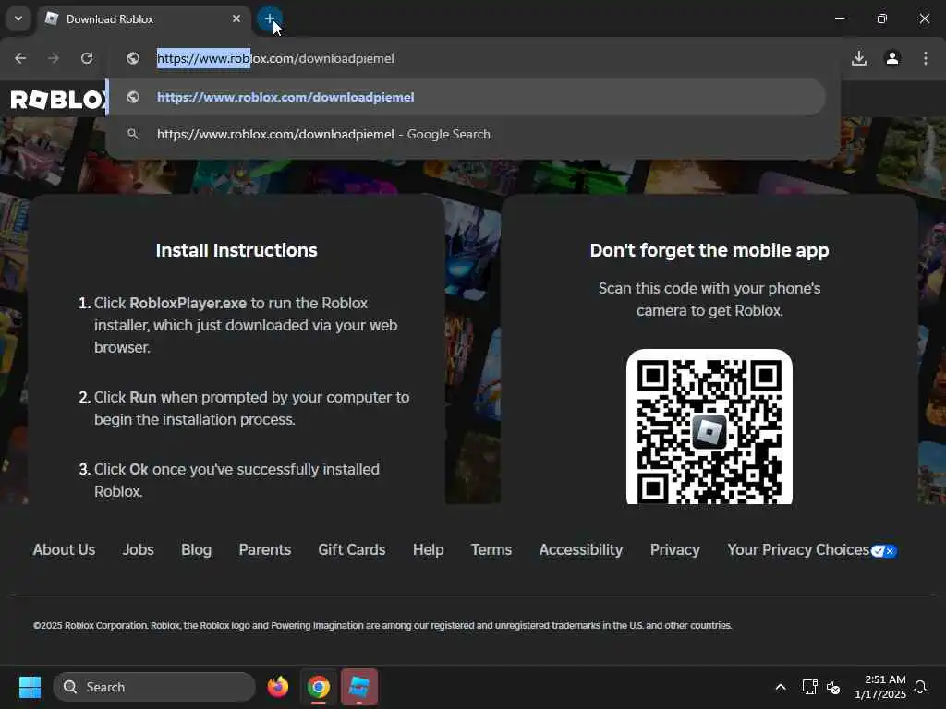Open the Help footer link
Image resolution: width=946 pixels, height=709 pixels.
point(429,550)
